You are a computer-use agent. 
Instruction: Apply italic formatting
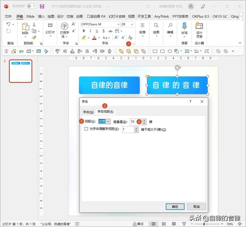[x=90, y=31]
